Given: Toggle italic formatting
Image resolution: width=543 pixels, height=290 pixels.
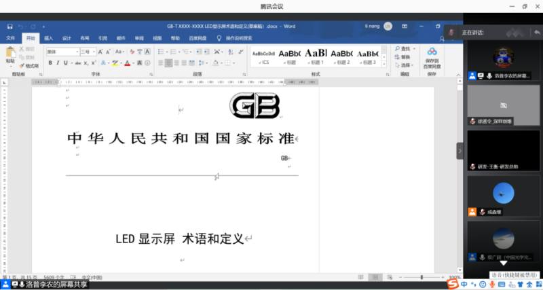Looking at the screenshot, I should point(58,62).
